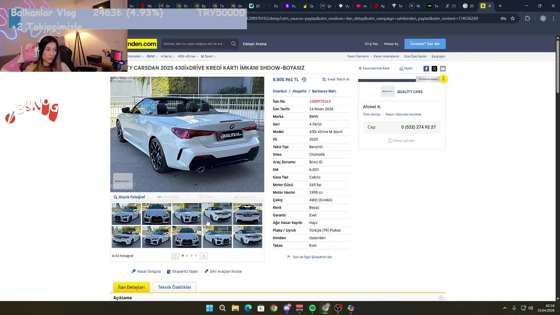Collapse the Açıklama section chevron
Image resolution: width=560 pixels, height=315 pixels.
[x=441, y=298]
